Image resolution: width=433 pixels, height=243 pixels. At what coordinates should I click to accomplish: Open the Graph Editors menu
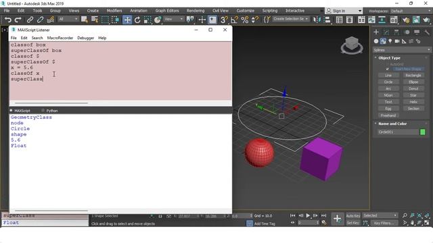(x=167, y=11)
